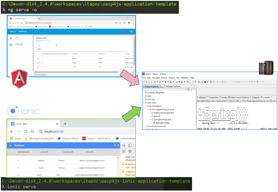Image resolution: width=278 pixels, height=192 pixels.
Task: Check the checkbox for the Stefano row
Action: [x=38, y=58]
